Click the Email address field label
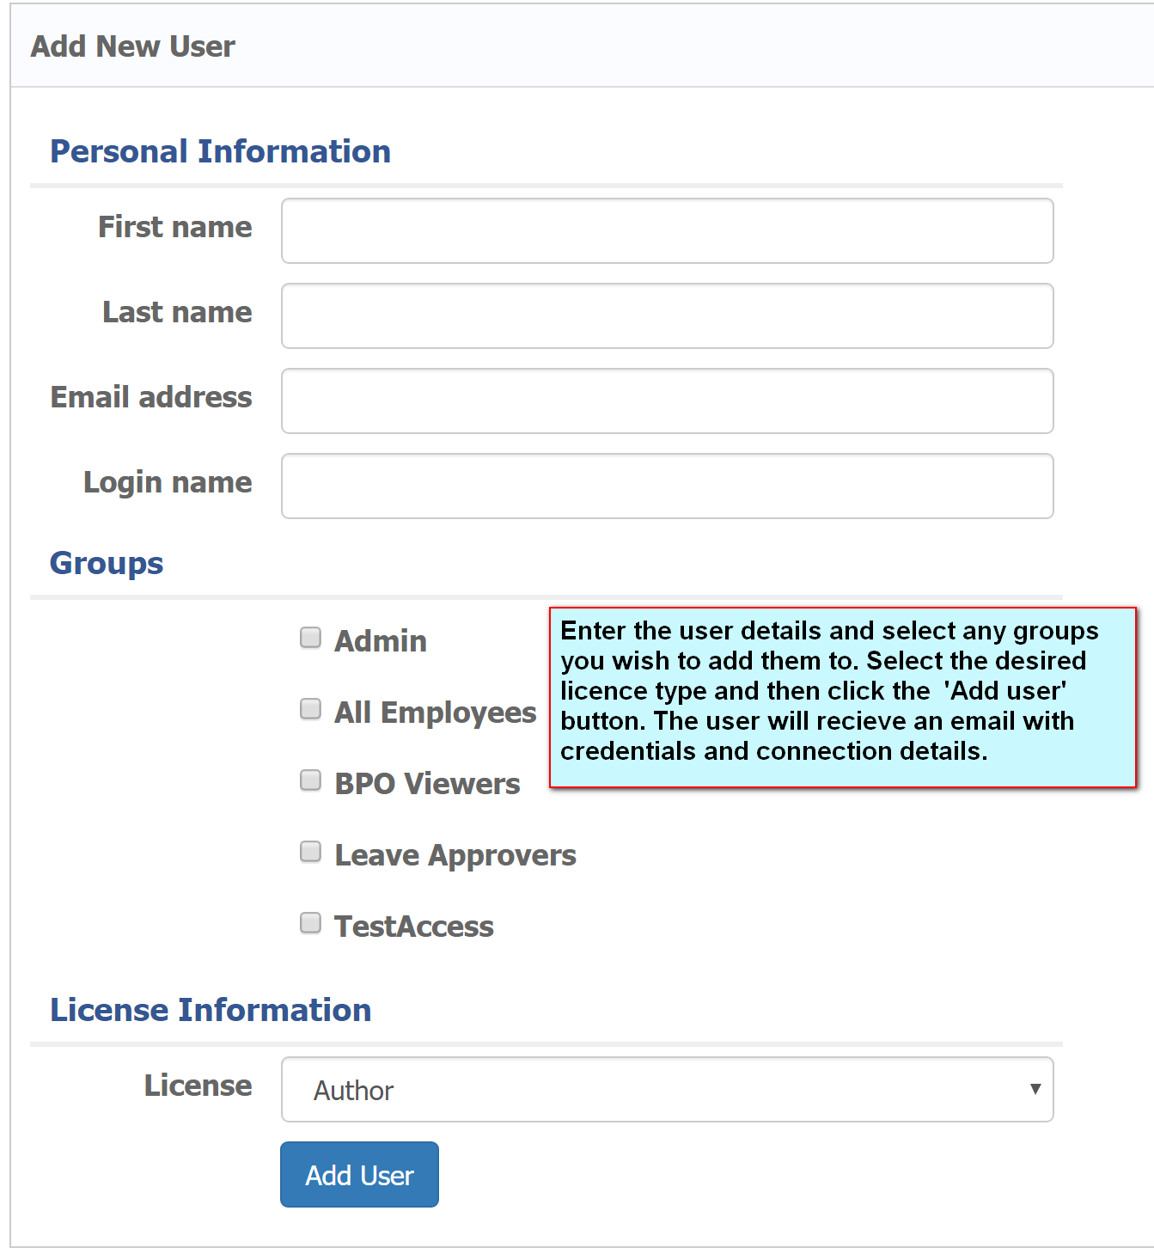1154x1260 pixels. coord(151,397)
